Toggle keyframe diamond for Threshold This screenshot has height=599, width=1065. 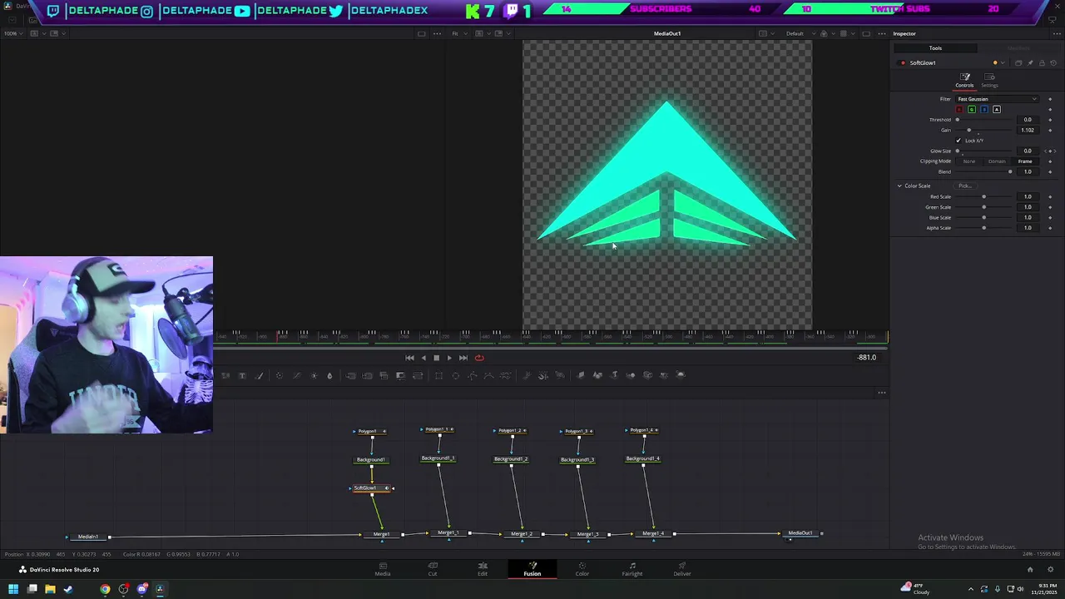coord(1050,120)
